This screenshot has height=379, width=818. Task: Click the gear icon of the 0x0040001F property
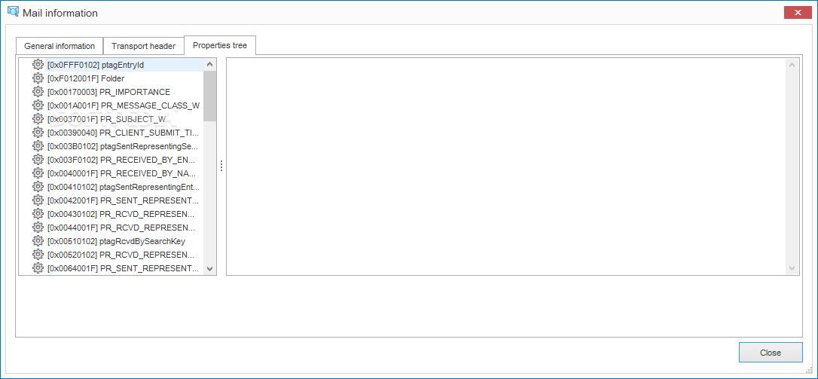[38, 173]
